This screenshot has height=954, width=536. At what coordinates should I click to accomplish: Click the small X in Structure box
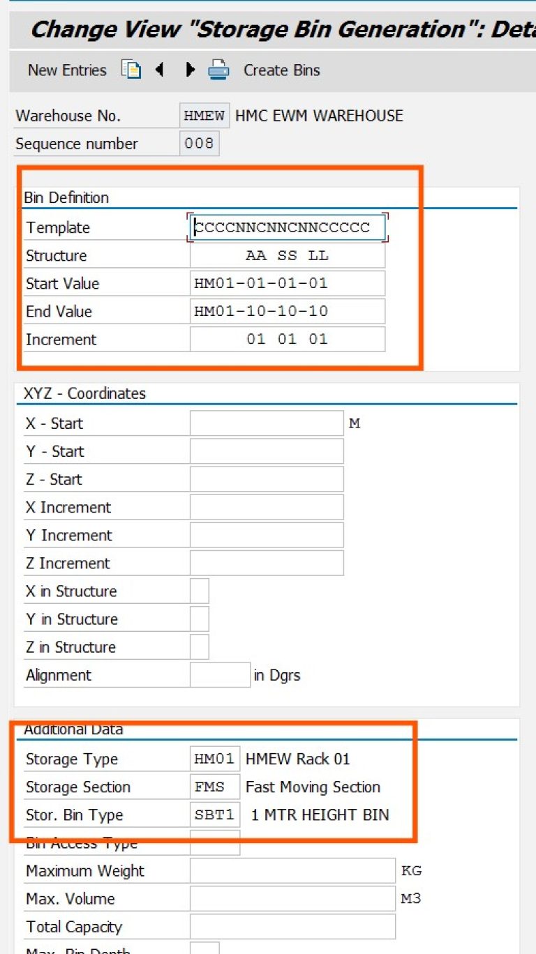point(200,591)
